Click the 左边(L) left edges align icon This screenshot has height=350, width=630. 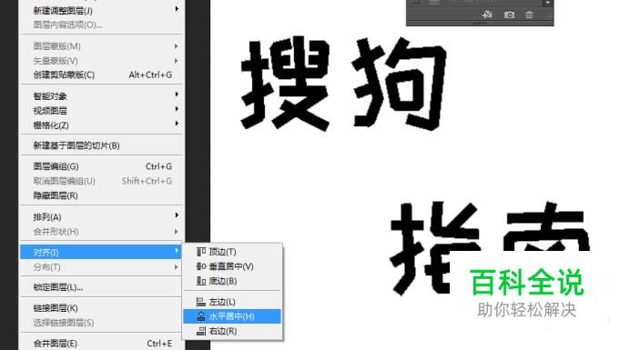[x=201, y=302]
